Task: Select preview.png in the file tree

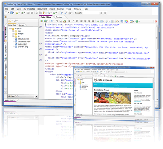Action: (23, 47)
